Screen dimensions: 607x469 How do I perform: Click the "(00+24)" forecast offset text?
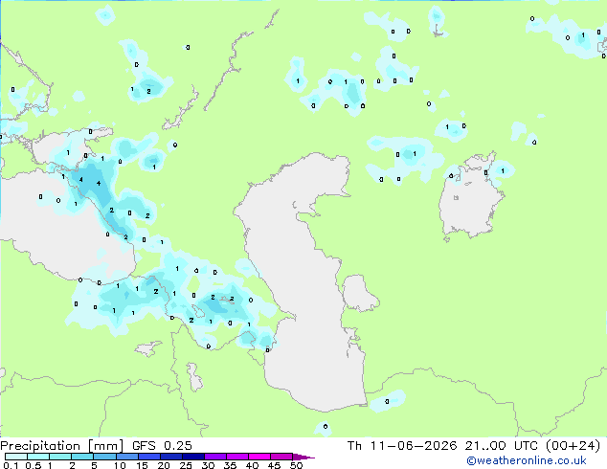pyautogui.click(x=573, y=446)
